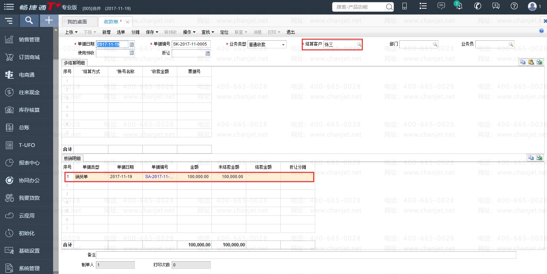Select the 多结算明细 tab
Viewport: 547px width, 274px height.
click(74, 63)
